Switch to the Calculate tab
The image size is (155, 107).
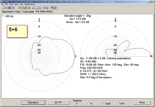pos(28,12)
